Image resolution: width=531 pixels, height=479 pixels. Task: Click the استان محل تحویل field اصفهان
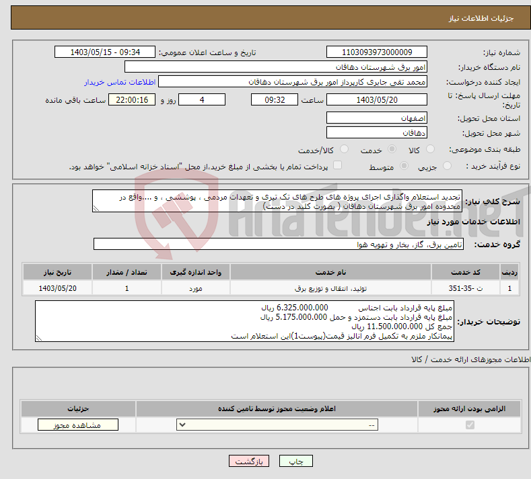pos(377,118)
